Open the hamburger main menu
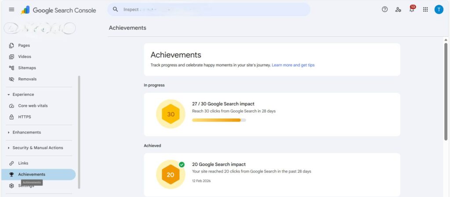The height and width of the screenshot is (197, 450). click(x=11, y=10)
